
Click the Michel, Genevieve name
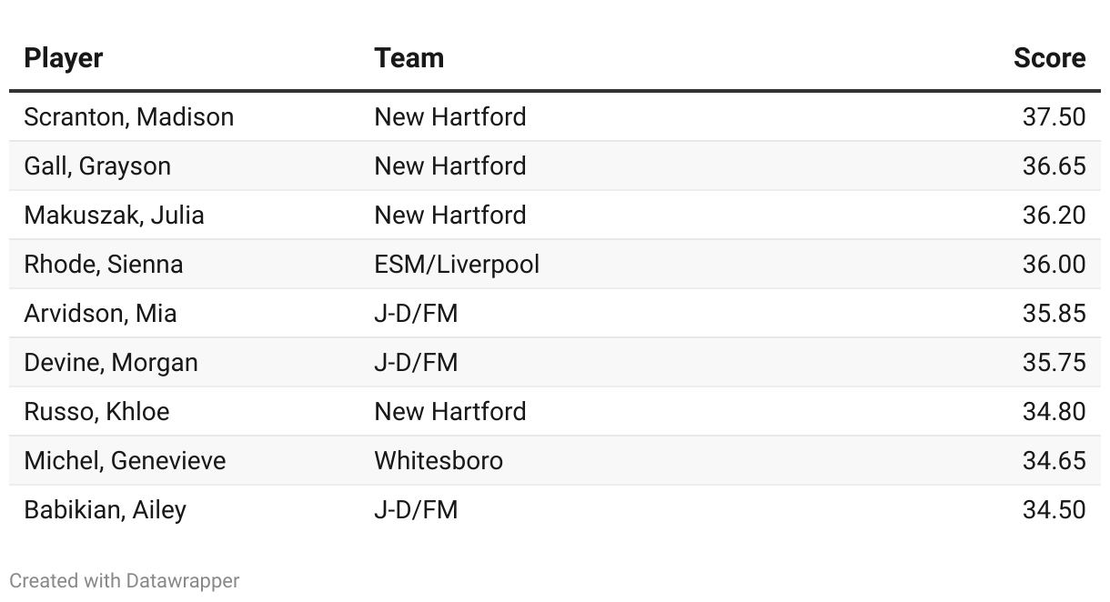pos(126,461)
